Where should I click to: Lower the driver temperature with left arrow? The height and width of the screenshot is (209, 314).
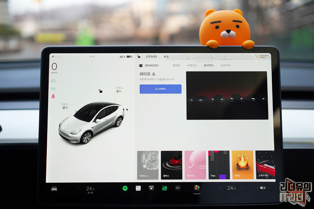(x=80, y=188)
